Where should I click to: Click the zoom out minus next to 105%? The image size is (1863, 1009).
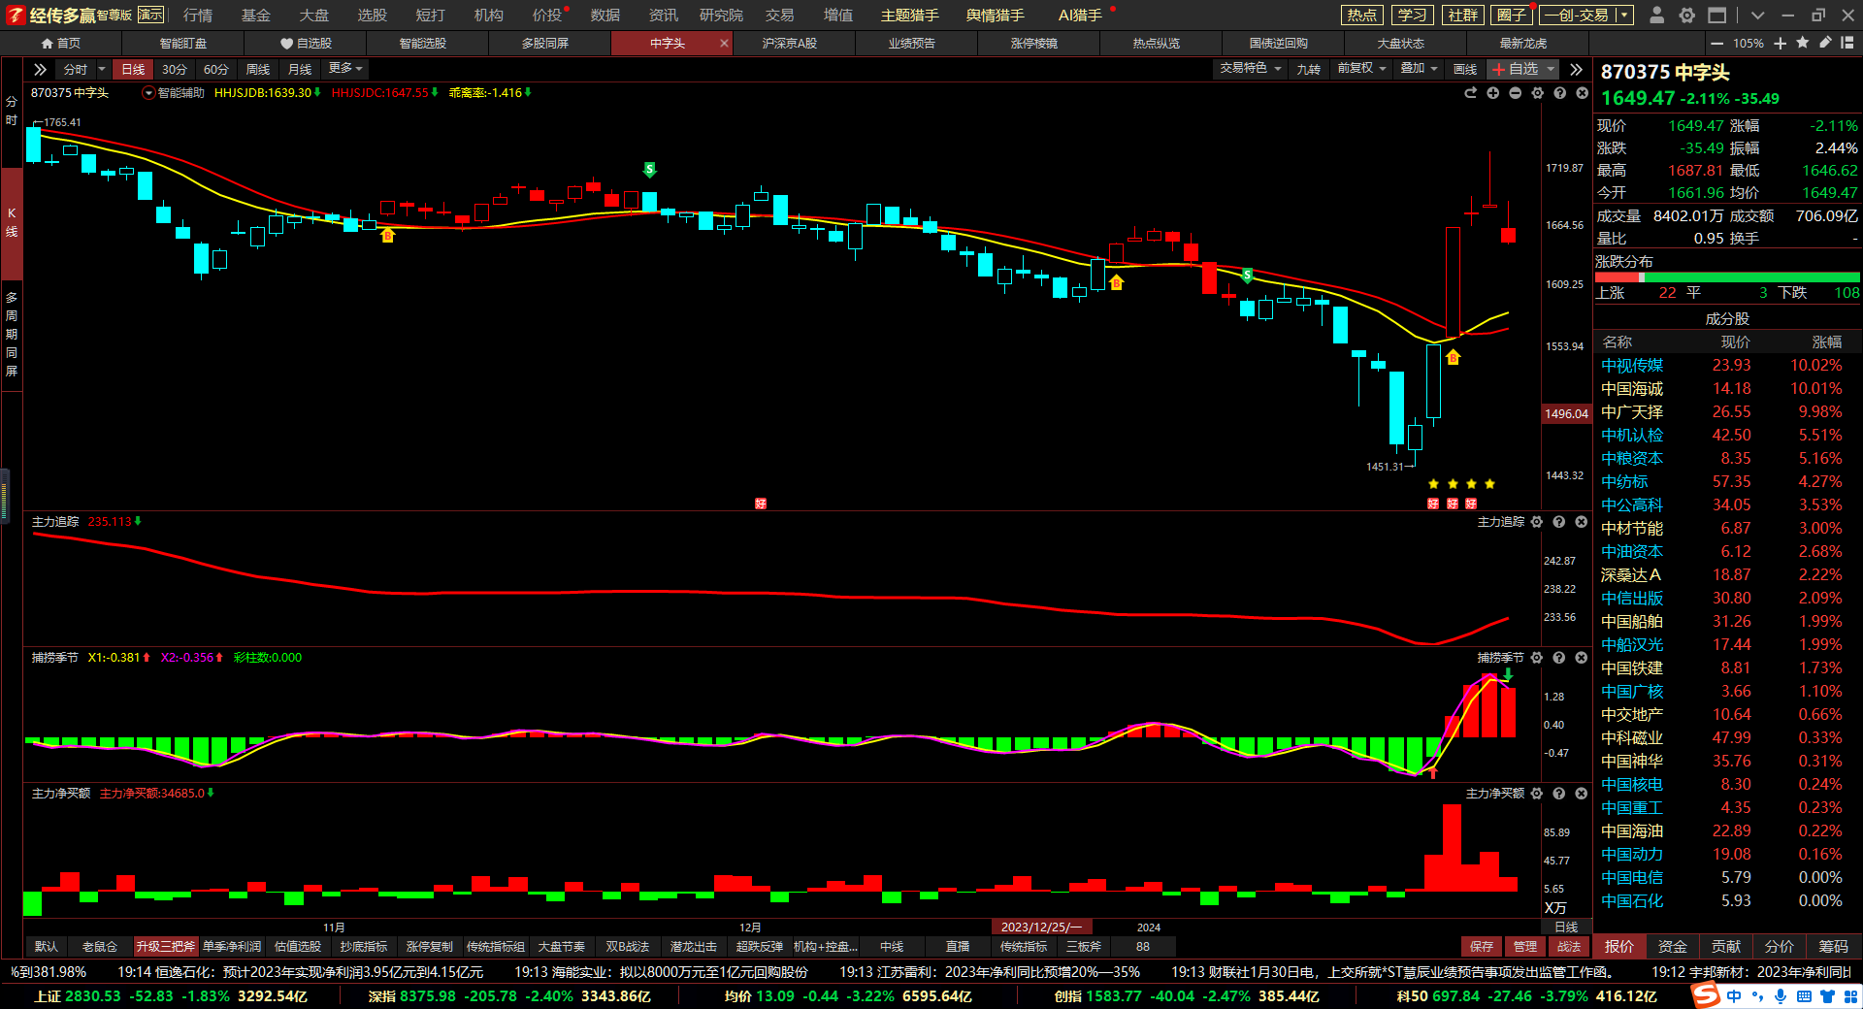click(1716, 44)
